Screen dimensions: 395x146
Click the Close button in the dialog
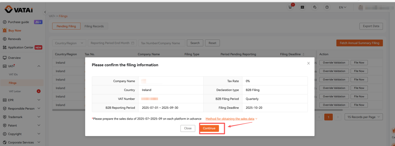pos(188,128)
